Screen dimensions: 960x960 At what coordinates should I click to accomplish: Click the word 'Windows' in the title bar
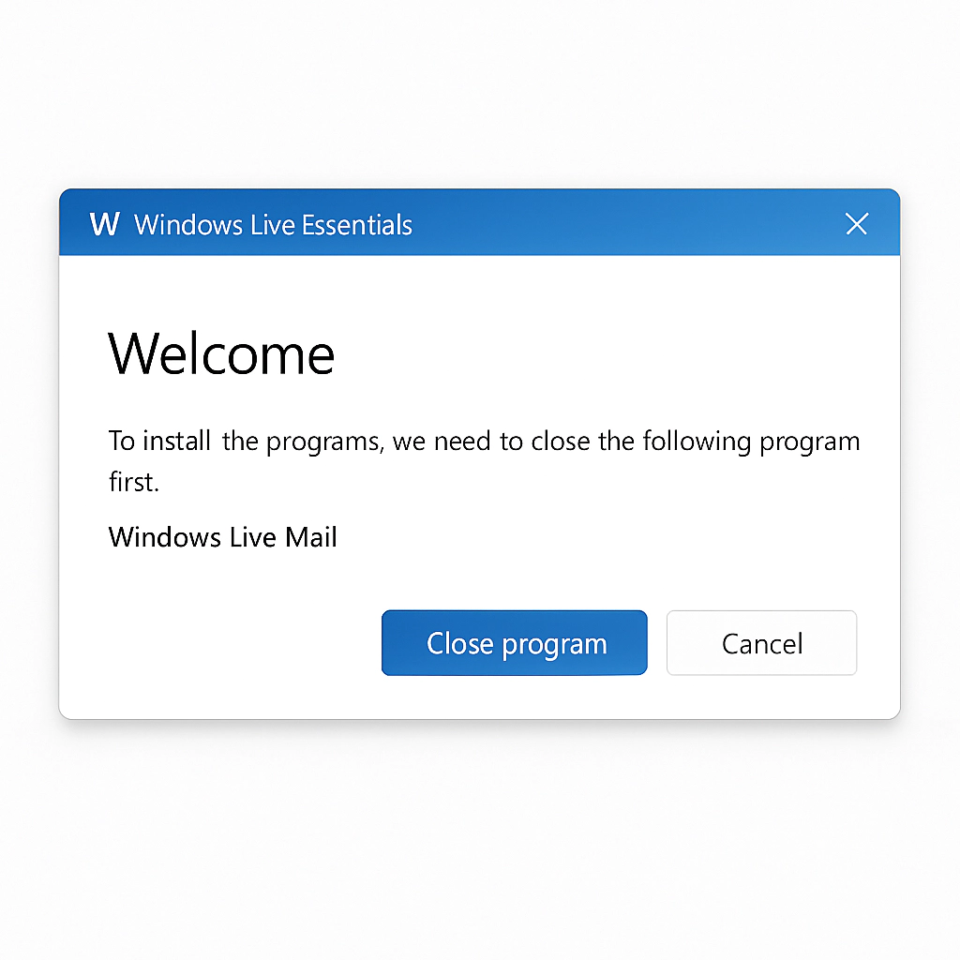(188, 225)
